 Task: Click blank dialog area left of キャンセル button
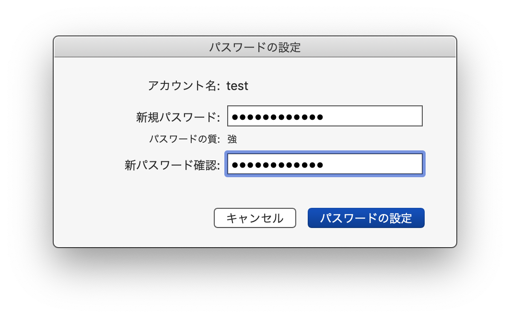click(x=134, y=218)
